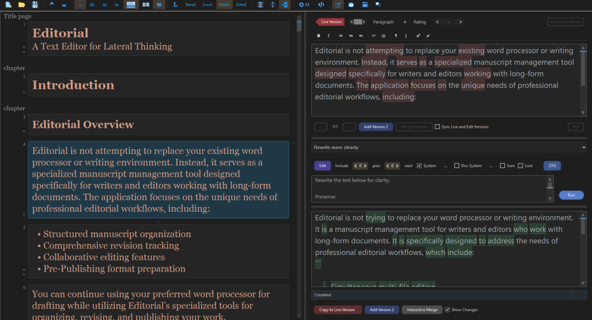The width and height of the screenshot is (592, 320).
Task: Decrease font size with a- icon
Action: tap(428, 36)
